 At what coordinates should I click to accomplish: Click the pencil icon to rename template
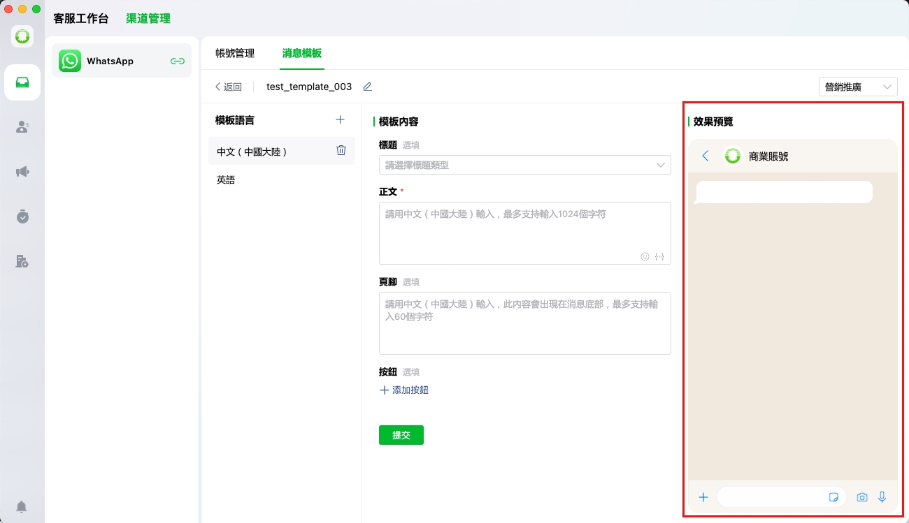tap(367, 87)
